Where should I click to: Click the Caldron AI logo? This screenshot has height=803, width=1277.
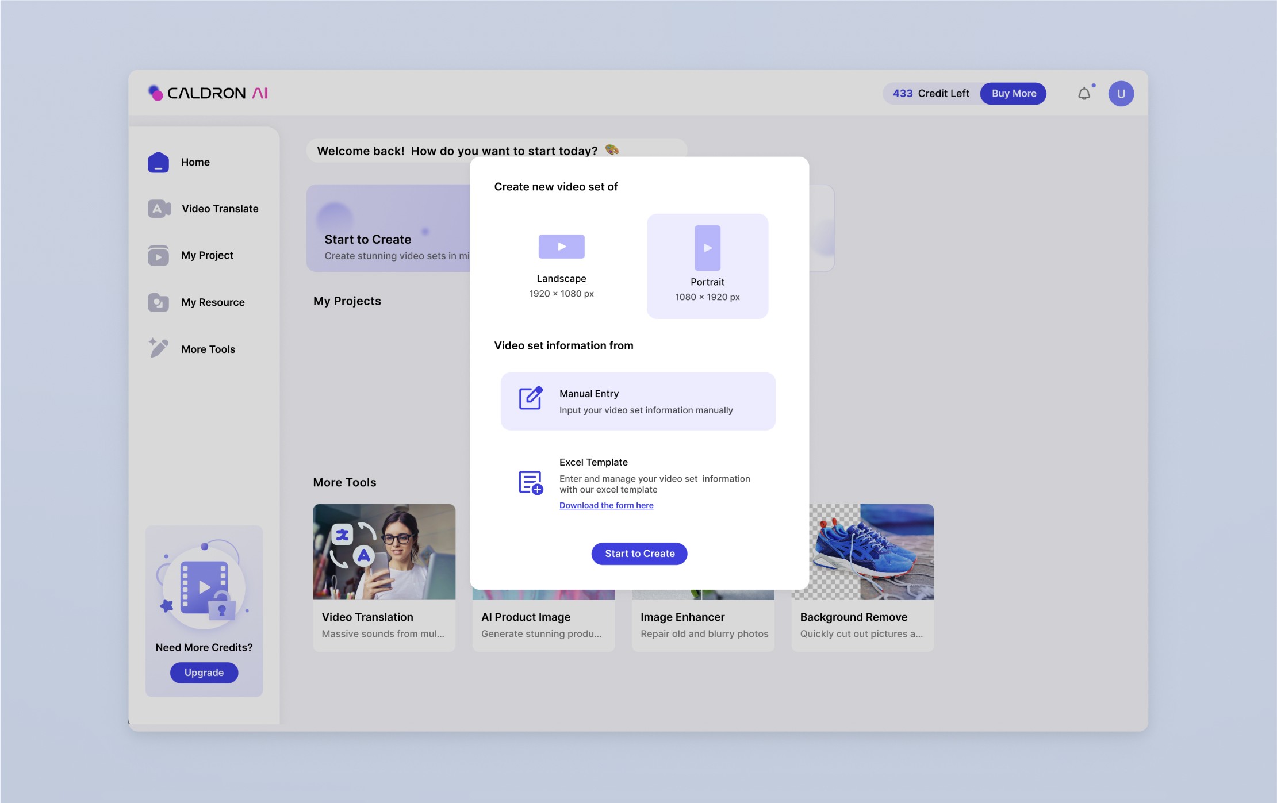coord(208,93)
